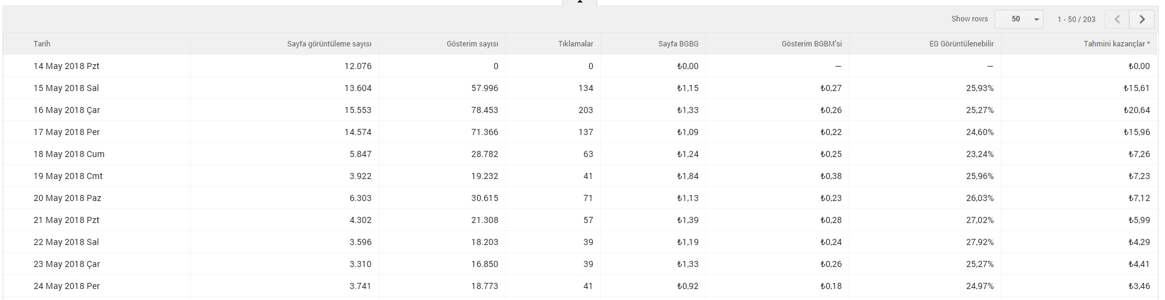
Task: Sort by EG Görüntülenebilir column
Action: pyautogui.click(x=962, y=44)
